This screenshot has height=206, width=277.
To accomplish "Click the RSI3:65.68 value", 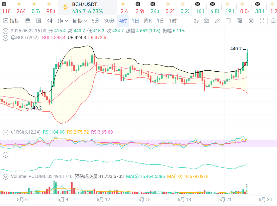I will click(x=102, y=132).
